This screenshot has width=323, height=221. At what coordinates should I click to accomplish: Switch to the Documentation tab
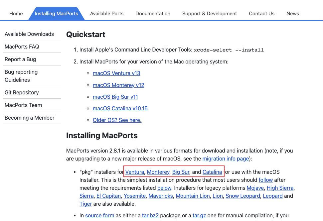click(153, 14)
